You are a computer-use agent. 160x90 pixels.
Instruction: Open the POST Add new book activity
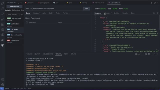14,19
